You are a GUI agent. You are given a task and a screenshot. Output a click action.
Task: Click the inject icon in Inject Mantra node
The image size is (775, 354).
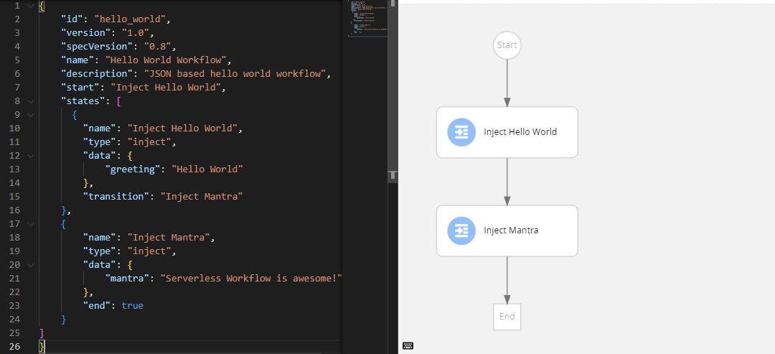[x=461, y=230]
